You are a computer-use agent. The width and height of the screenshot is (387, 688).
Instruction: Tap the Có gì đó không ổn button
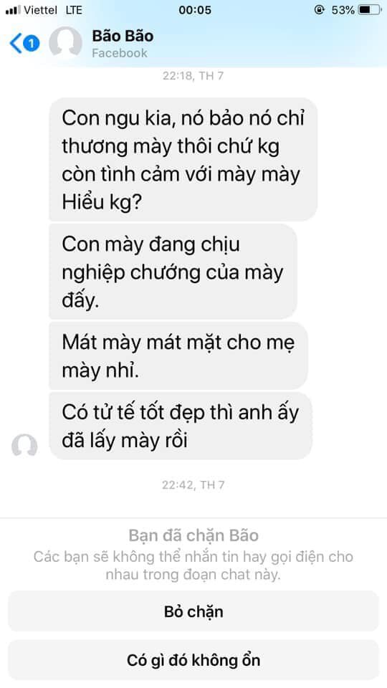click(x=193, y=660)
